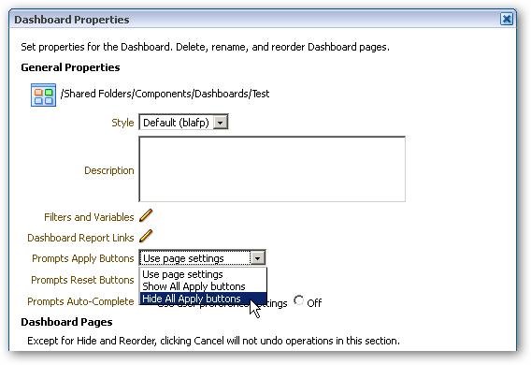Click the Filters and Variables label

pos(89,217)
